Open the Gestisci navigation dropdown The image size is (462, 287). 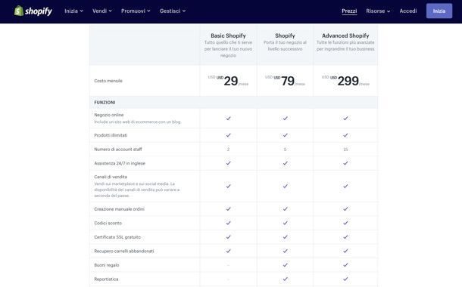click(x=173, y=11)
